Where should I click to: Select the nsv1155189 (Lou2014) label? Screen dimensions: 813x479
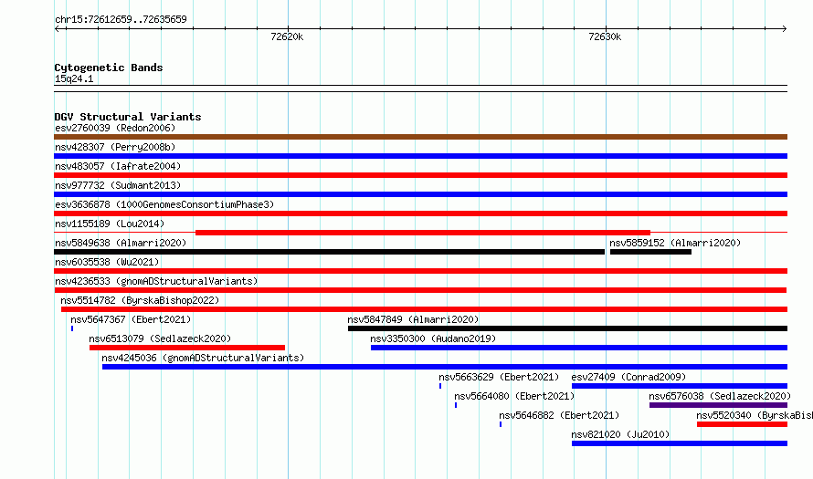pyautogui.click(x=110, y=224)
